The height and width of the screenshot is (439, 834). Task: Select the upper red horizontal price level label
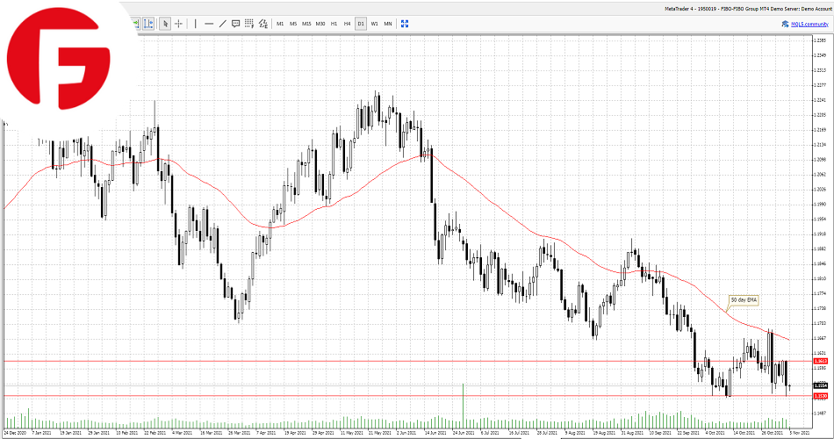point(819,361)
